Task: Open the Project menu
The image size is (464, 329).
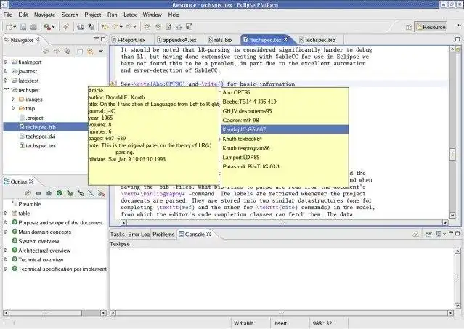Action: pyautogui.click(x=93, y=15)
